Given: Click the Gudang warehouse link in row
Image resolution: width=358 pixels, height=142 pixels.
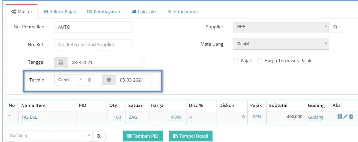Looking at the screenshot, I should tap(316, 117).
